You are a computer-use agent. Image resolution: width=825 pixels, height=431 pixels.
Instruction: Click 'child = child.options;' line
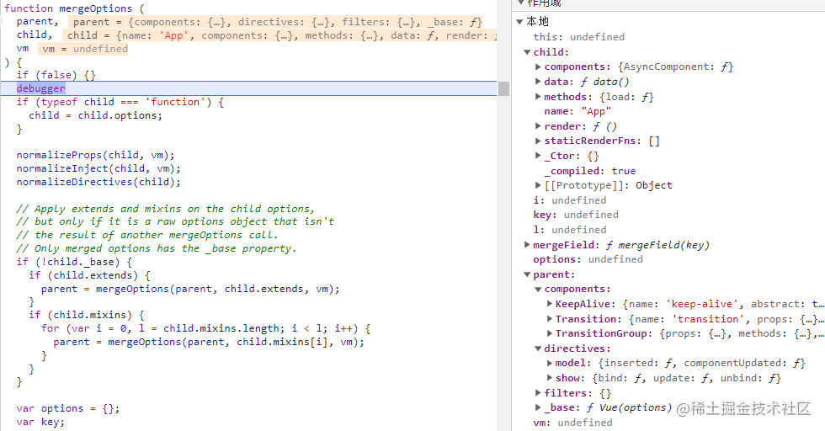96,115
